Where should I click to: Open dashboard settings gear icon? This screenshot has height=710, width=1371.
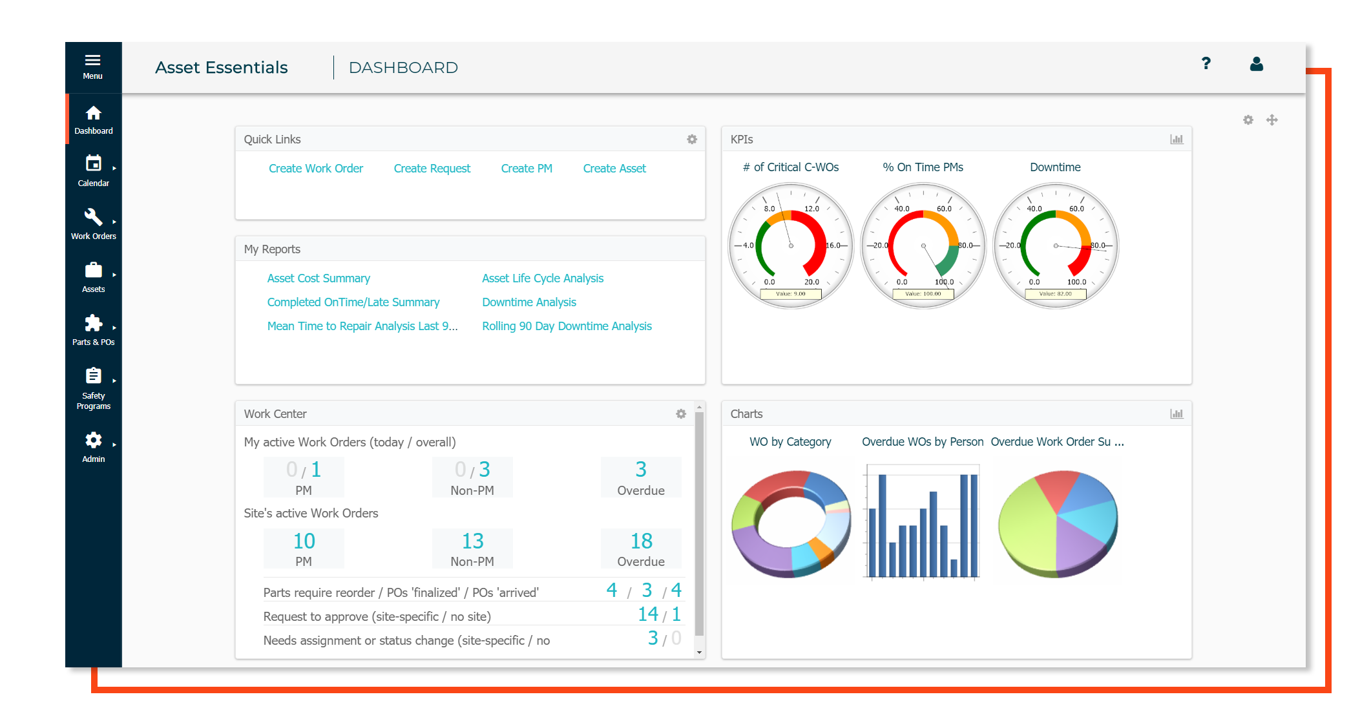point(1248,120)
